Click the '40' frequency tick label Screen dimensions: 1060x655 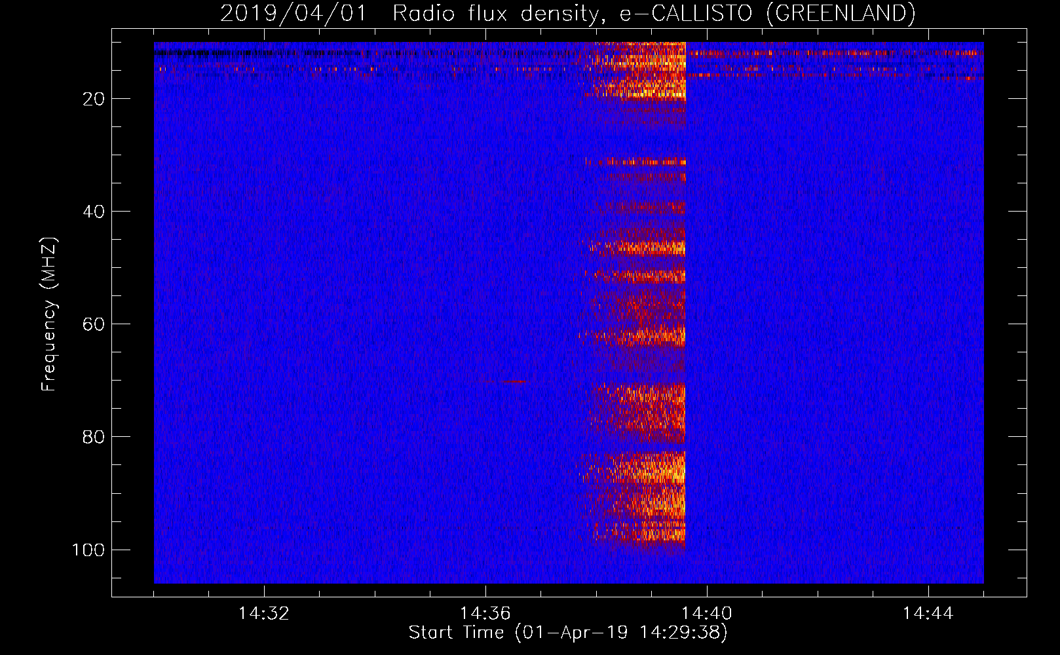[x=94, y=212]
